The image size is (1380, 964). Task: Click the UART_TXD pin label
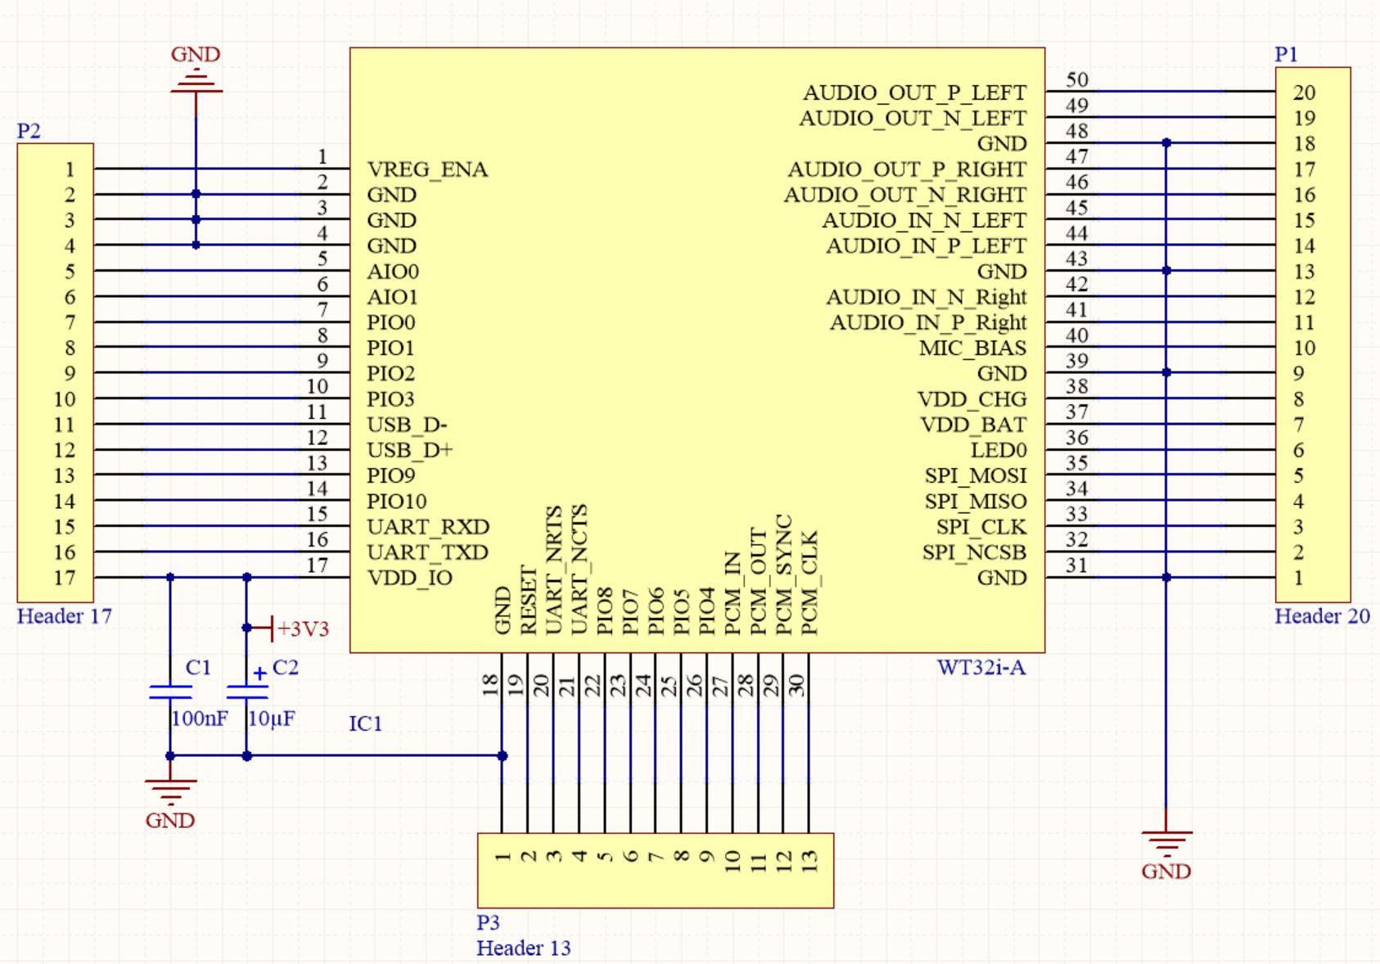[x=427, y=552]
